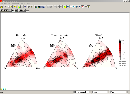Viewport: 130px width, 94px height.
Task: Click the black 2.7 level color swatch
Action: [x=120, y=42]
